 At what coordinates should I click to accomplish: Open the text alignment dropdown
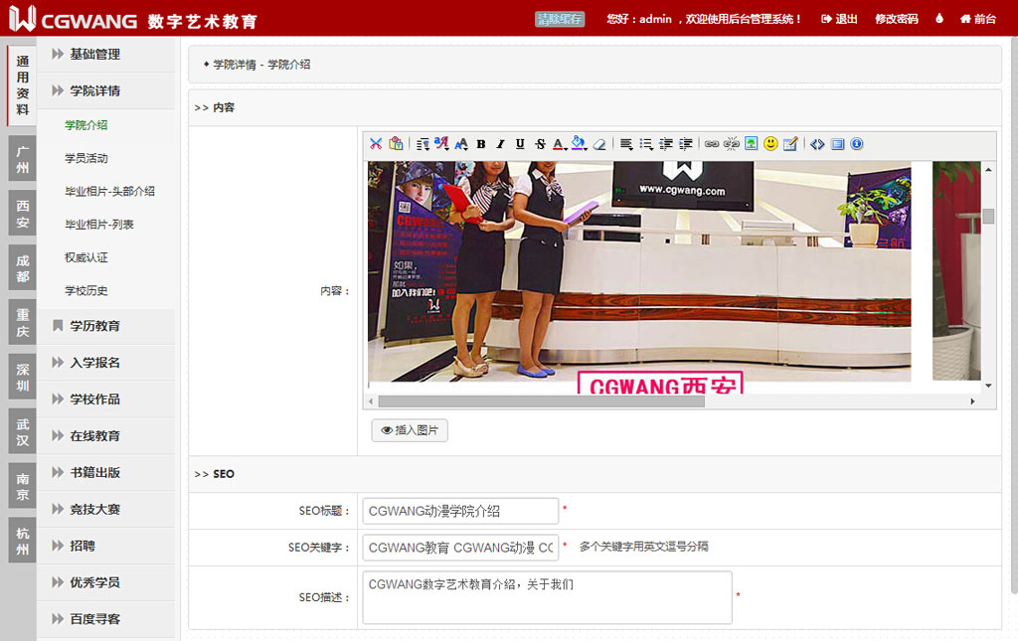click(x=626, y=144)
